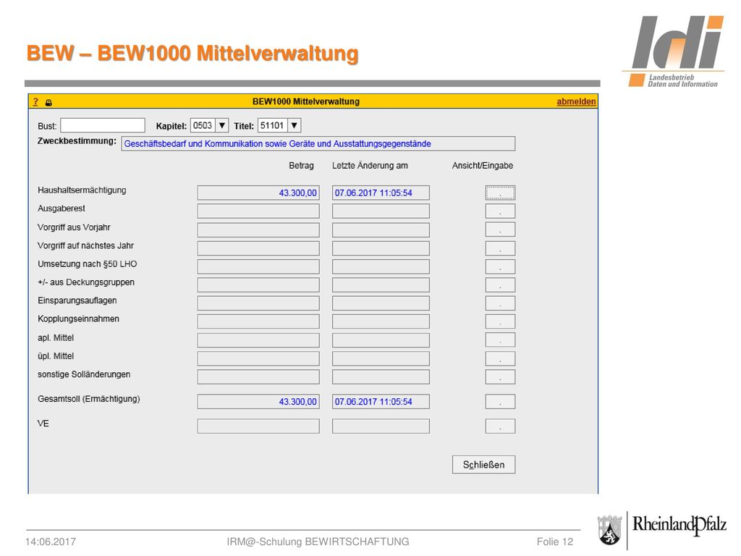Click Haushaltsermächtigung Betrag field 43.300,00
The height and width of the screenshot is (556, 741).
258,193
